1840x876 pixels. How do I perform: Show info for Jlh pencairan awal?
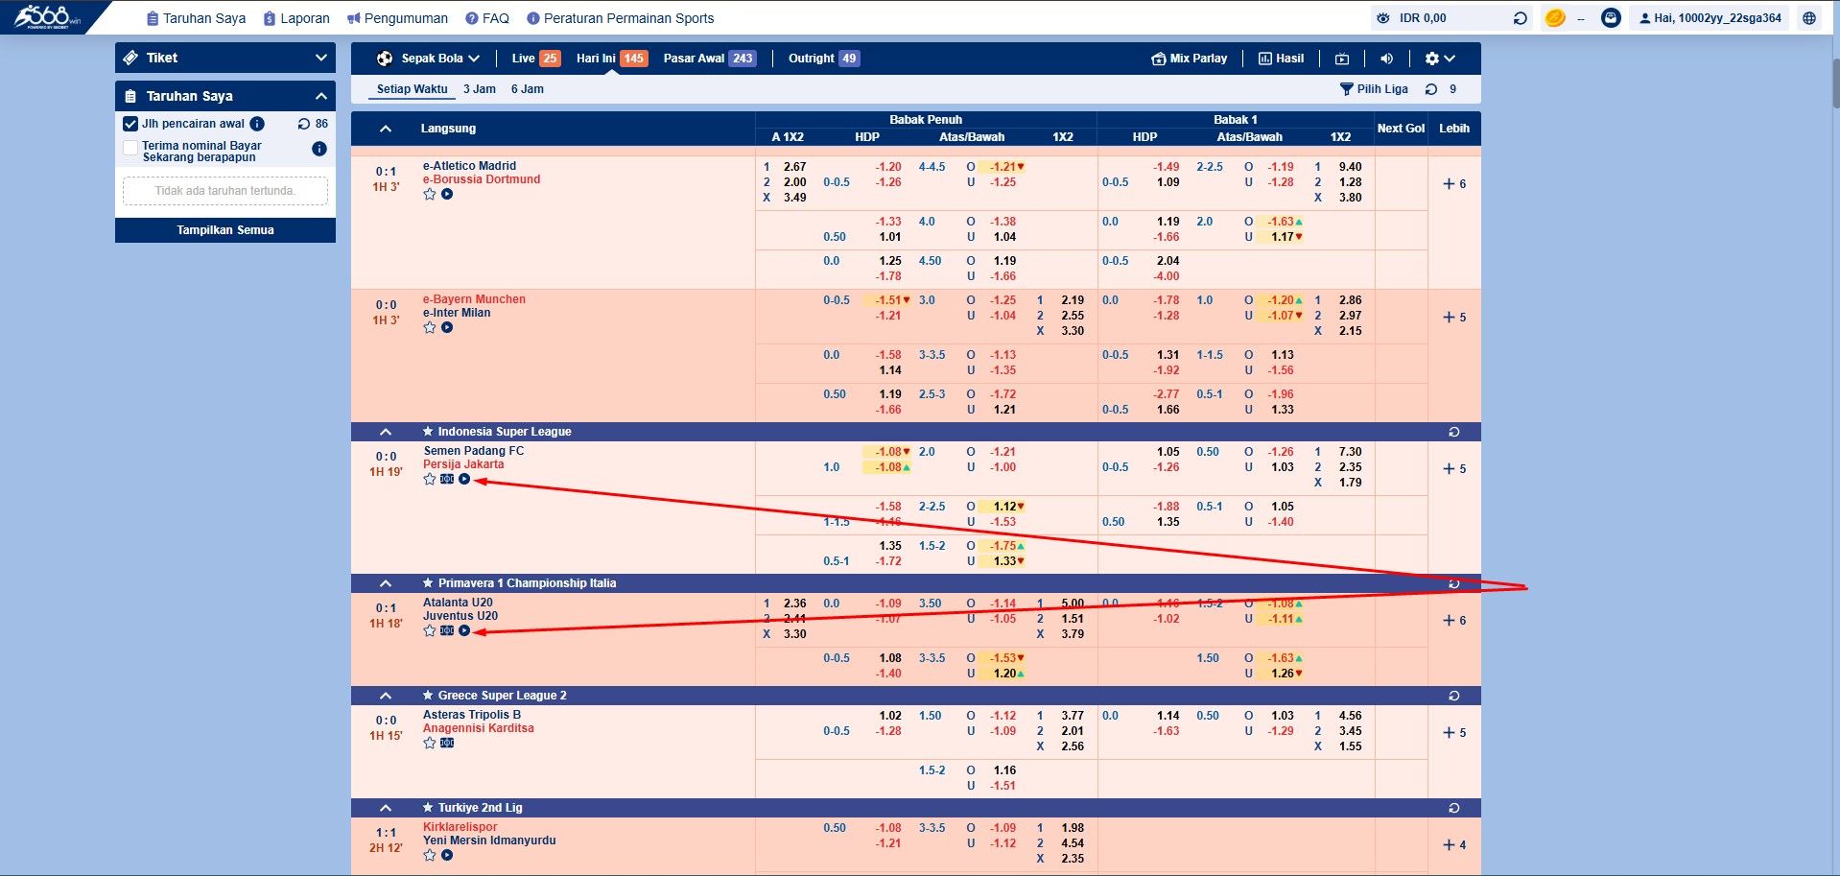(x=257, y=124)
